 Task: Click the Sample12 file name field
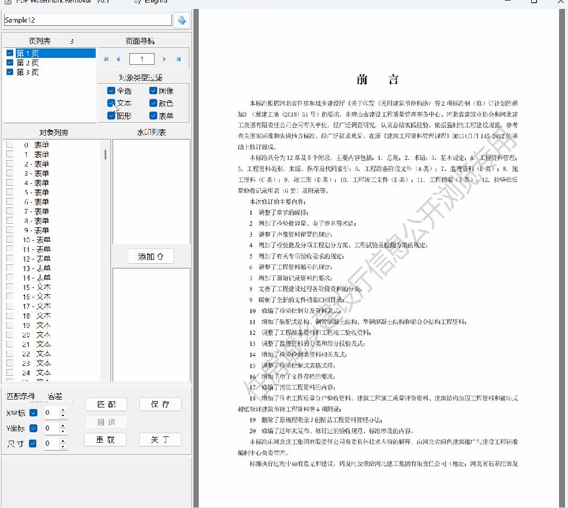pos(88,20)
